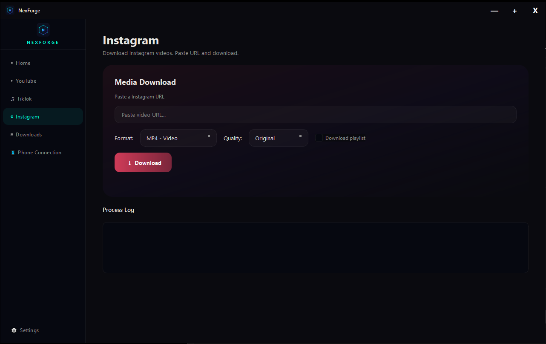The image size is (546, 344).
Task: Open the Downloads section
Action: pos(43,135)
